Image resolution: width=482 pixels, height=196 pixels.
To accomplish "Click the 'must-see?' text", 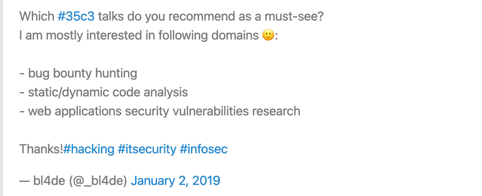I will [x=294, y=16].
